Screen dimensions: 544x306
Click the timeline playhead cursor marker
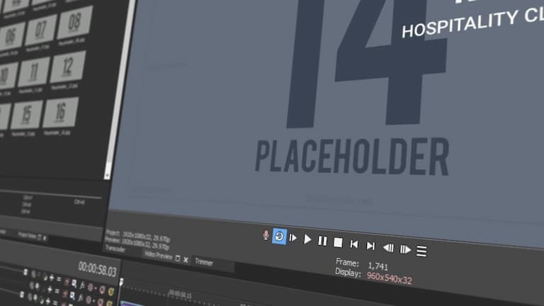pos(121,281)
